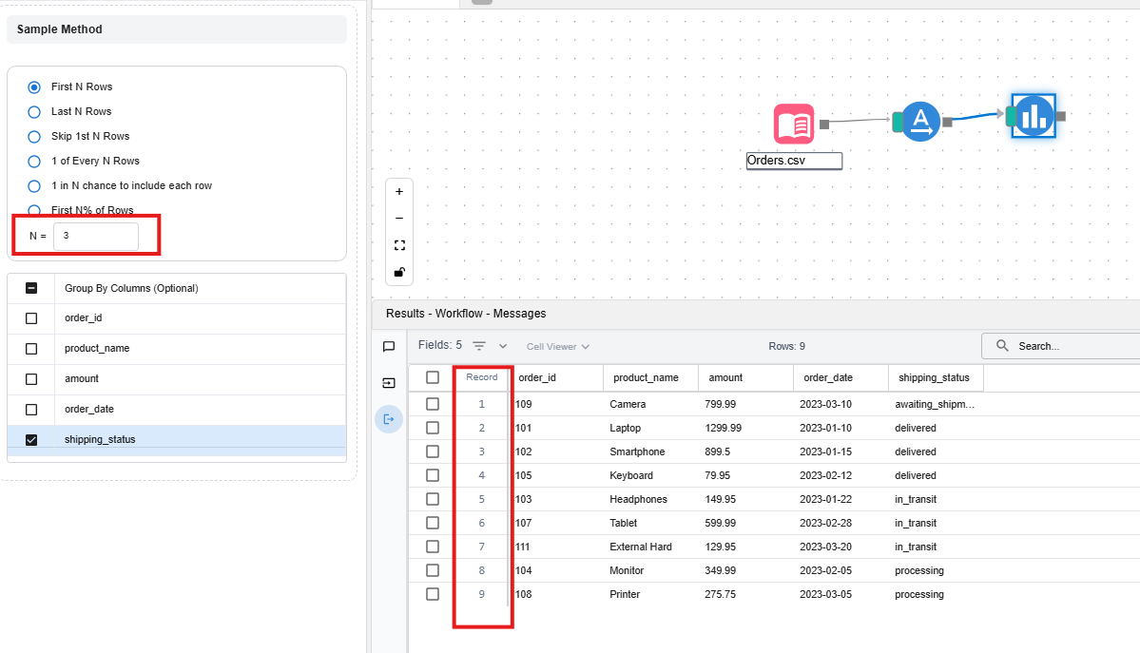Fit workflow to view using the fit-view icon

pos(399,245)
